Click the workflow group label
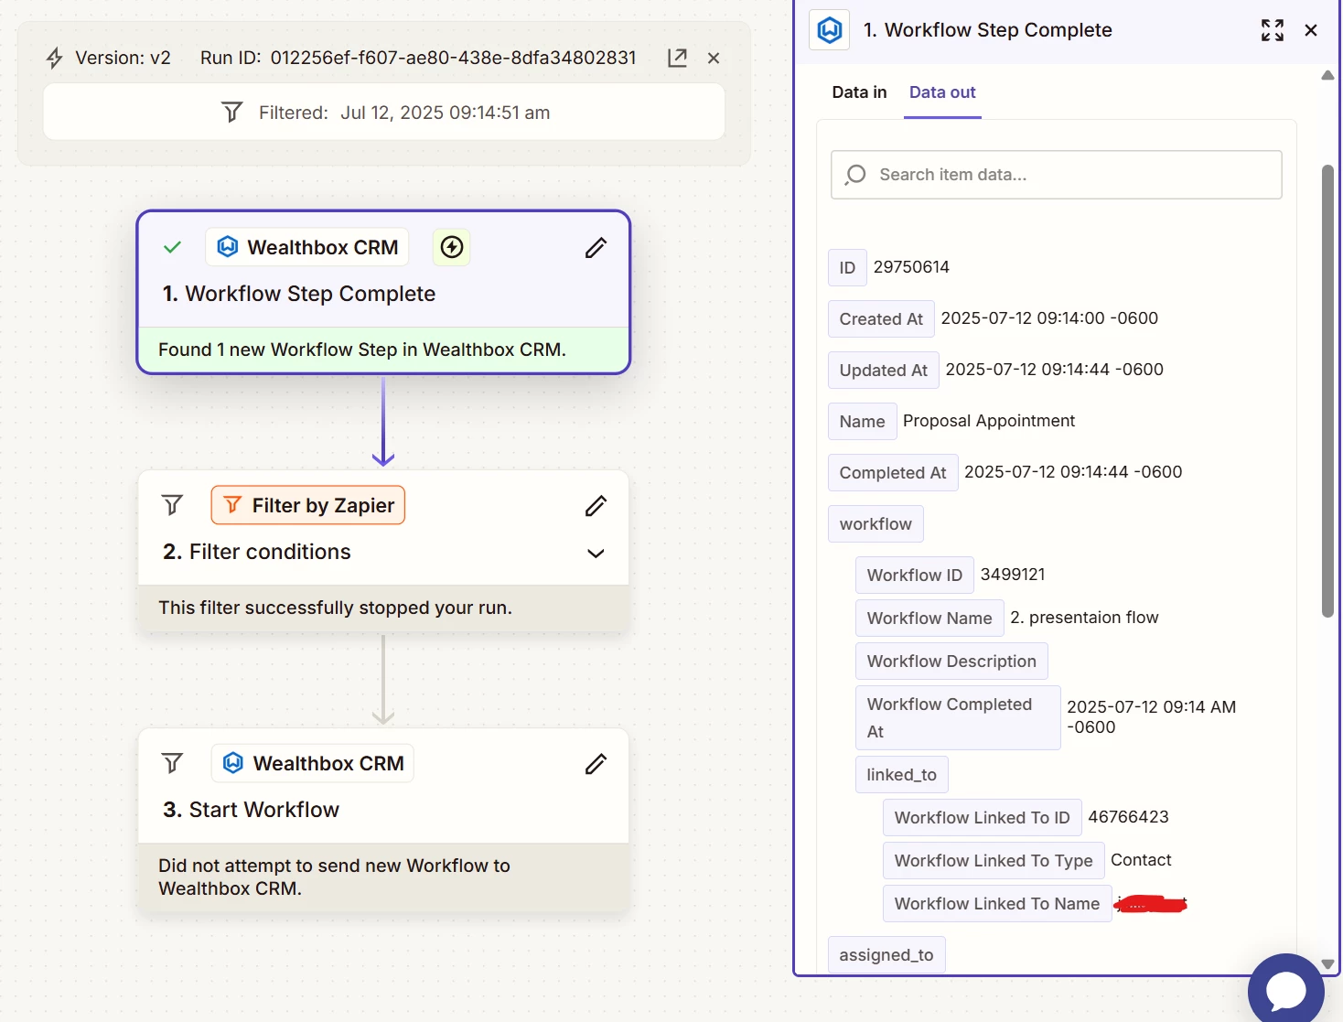The height and width of the screenshot is (1022, 1343). (876, 523)
